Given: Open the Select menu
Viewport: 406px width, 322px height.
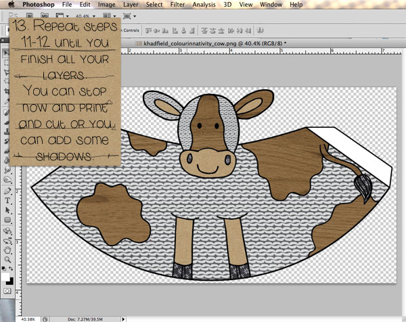Looking at the screenshot, I should (x=154, y=5).
